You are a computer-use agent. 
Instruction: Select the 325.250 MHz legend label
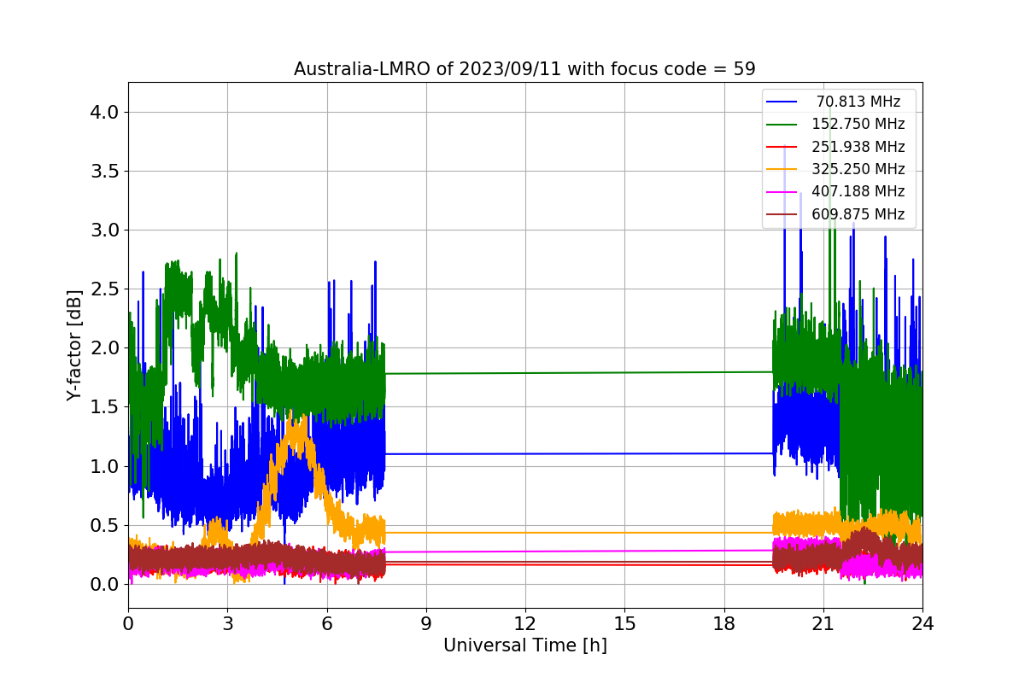(x=858, y=169)
